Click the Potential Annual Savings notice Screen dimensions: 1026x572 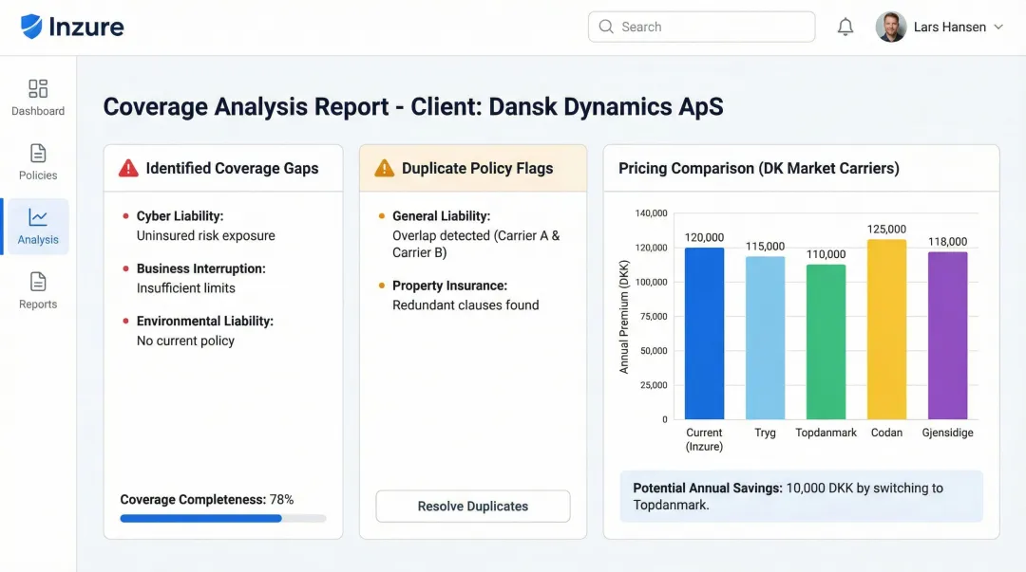(801, 496)
